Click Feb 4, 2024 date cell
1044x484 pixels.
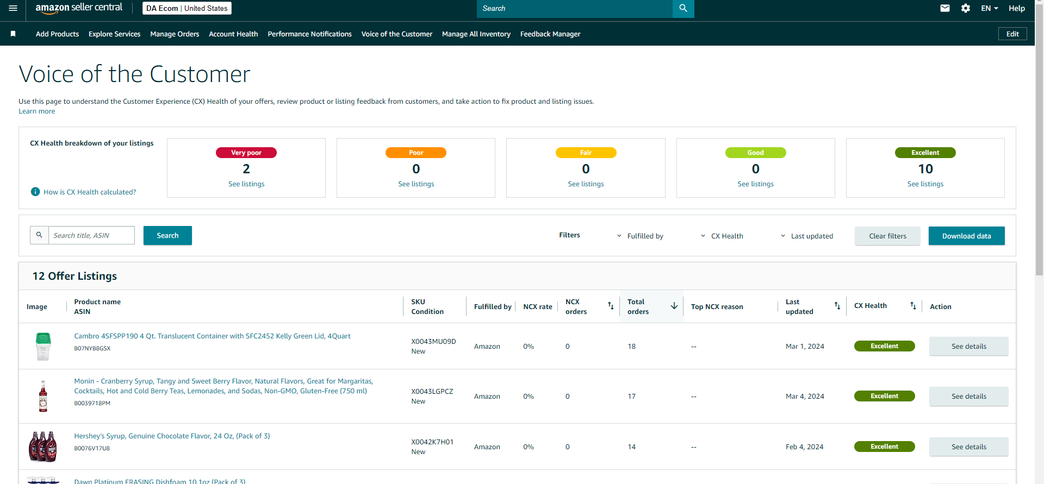[804, 447]
